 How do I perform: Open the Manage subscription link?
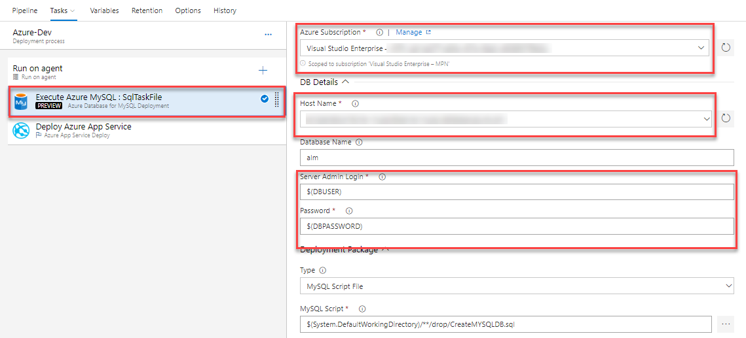pyautogui.click(x=413, y=32)
